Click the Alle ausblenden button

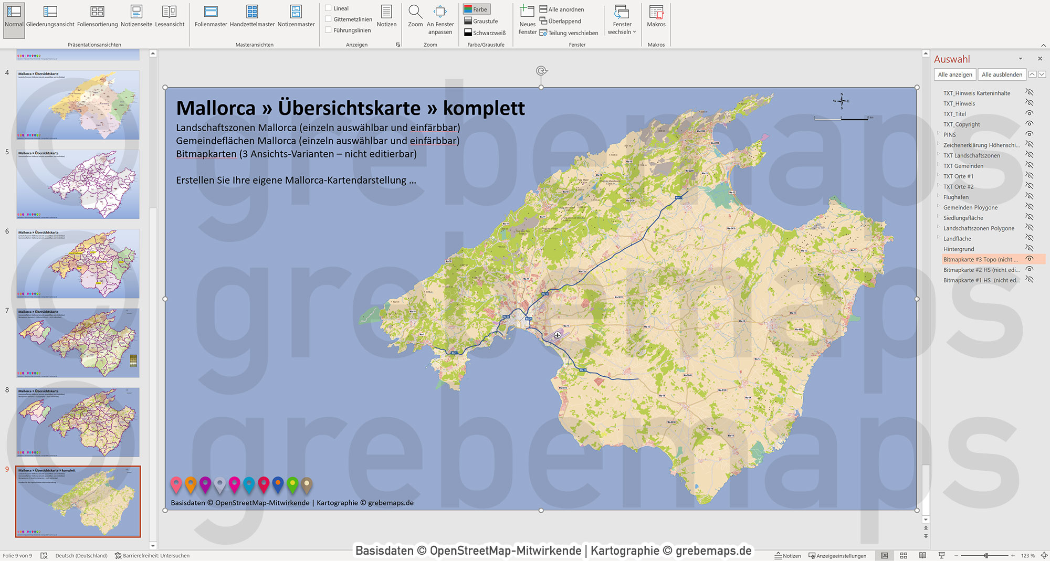[x=1001, y=74]
